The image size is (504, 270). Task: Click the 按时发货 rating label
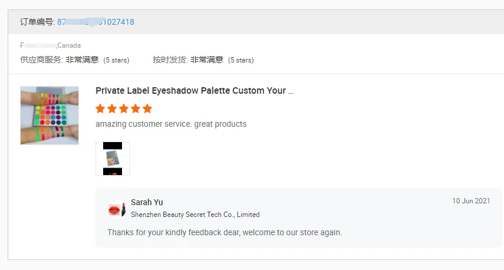click(x=170, y=60)
